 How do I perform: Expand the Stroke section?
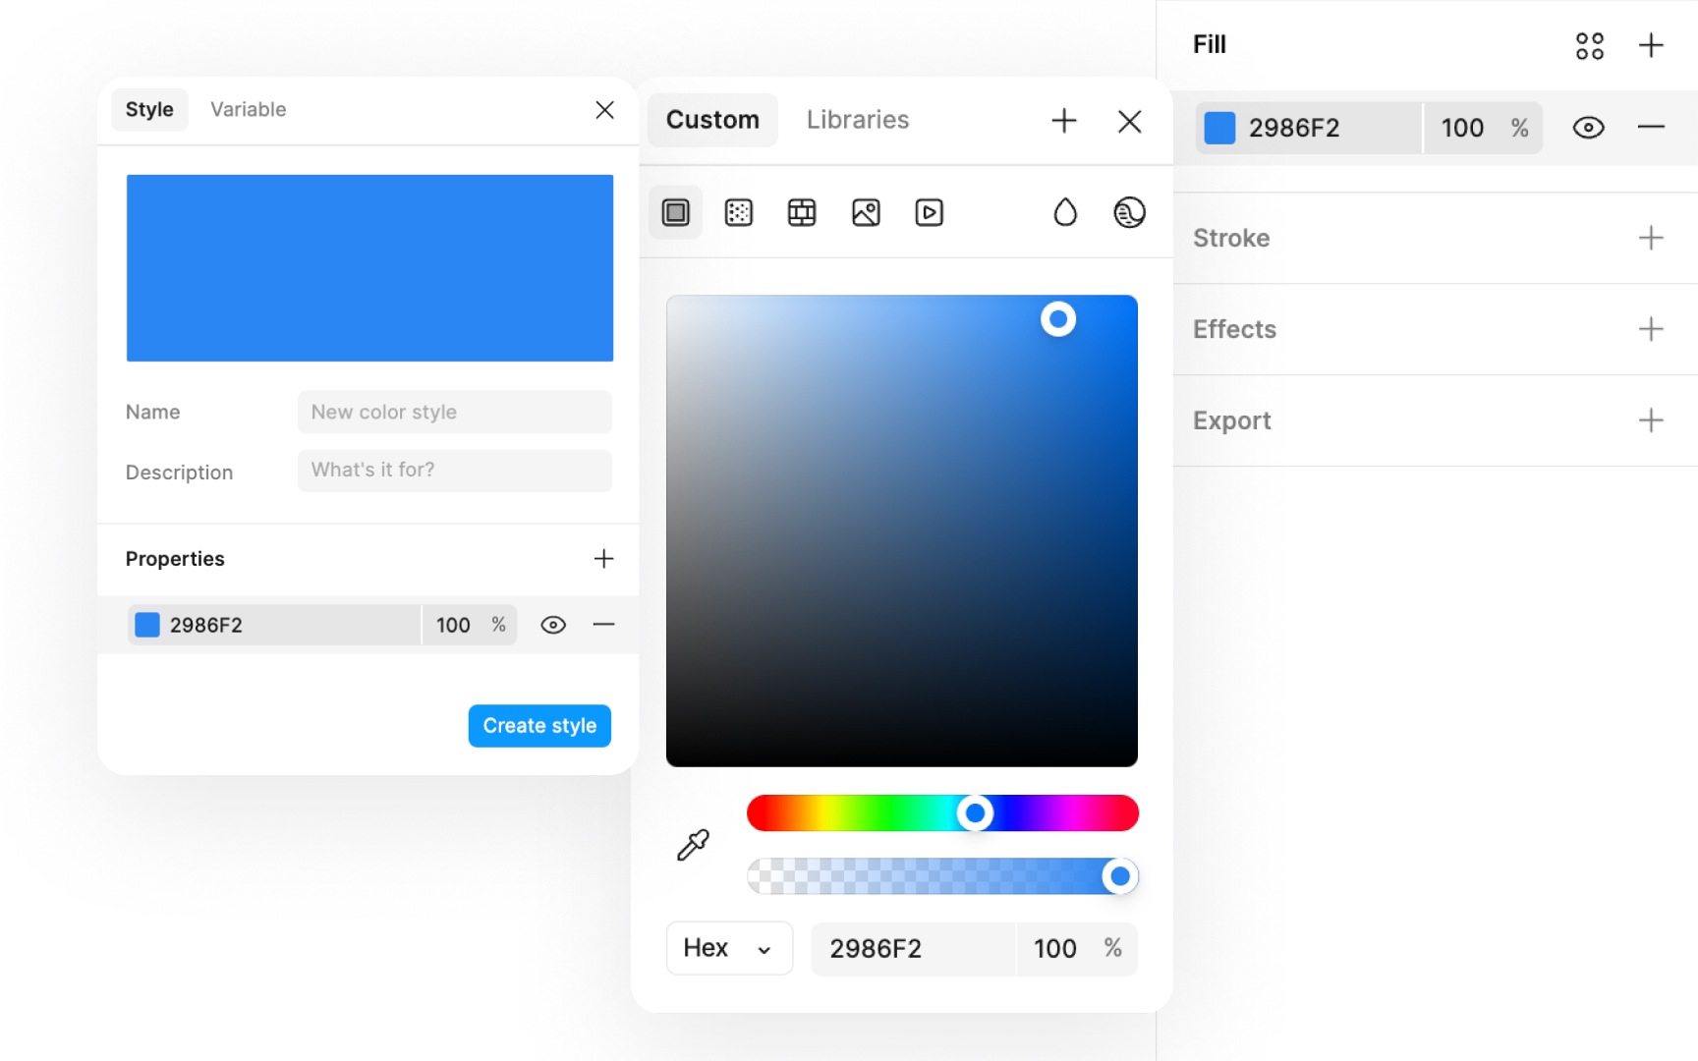tap(1652, 238)
